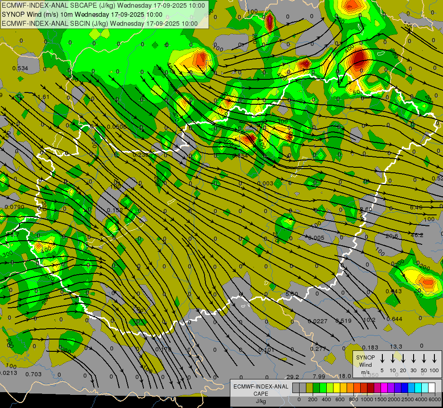Click the 4000 tick label on the CAPE legend

point(421,399)
